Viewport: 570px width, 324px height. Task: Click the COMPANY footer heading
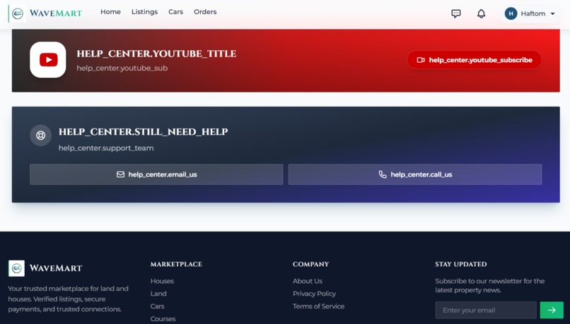coord(310,264)
